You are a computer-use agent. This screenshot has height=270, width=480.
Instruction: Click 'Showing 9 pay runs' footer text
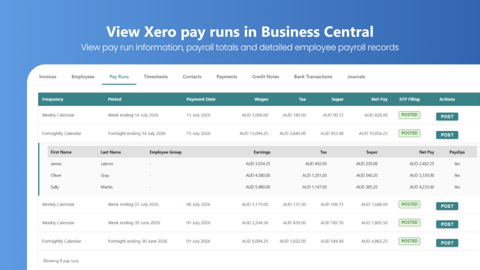(x=60, y=261)
